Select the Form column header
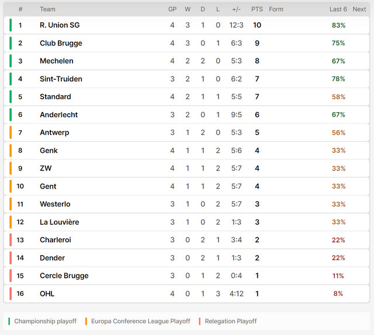374x335 pixels. (276, 9)
